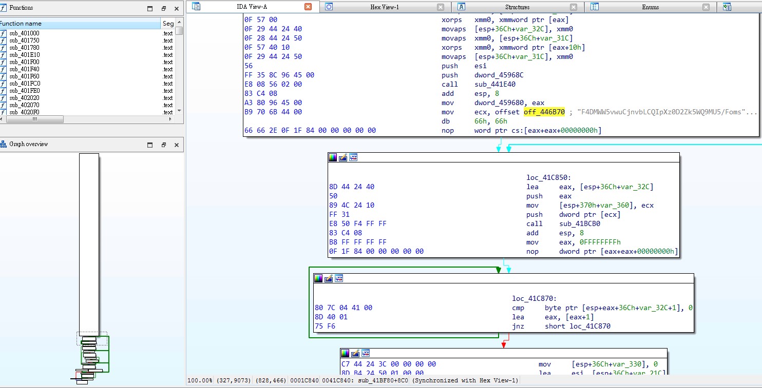Click the Hex View-1 tab icon
The width and height of the screenshot is (762, 388).
click(329, 7)
